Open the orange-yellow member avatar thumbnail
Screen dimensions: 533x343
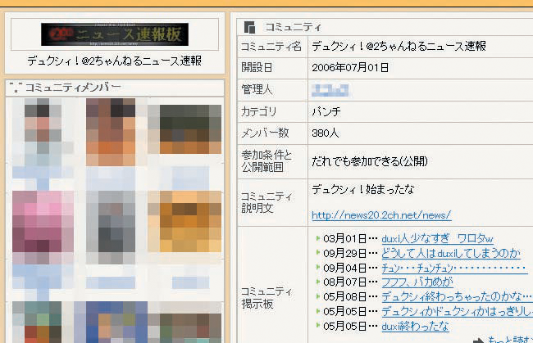pyautogui.click(x=184, y=222)
